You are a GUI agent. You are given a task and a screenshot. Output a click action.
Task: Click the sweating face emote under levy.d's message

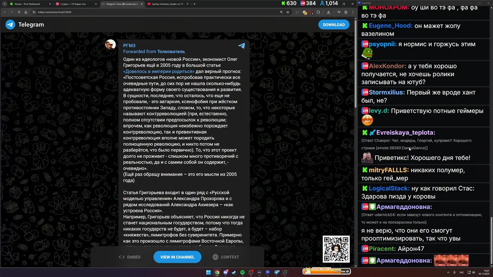click(367, 120)
